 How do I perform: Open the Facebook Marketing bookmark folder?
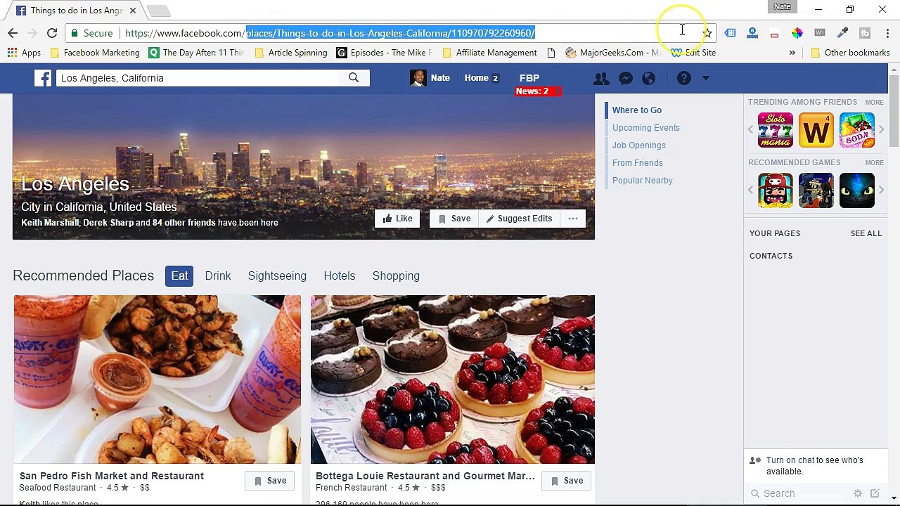pos(95,53)
